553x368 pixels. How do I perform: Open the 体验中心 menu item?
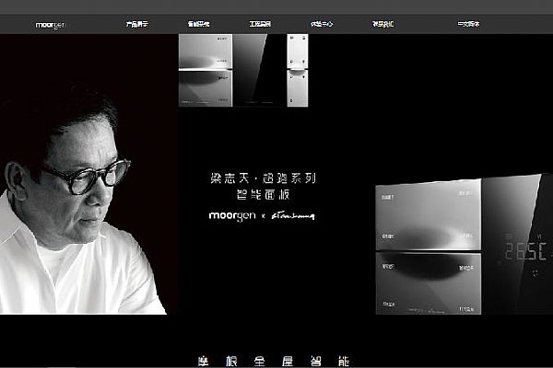click(x=322, y=24)
